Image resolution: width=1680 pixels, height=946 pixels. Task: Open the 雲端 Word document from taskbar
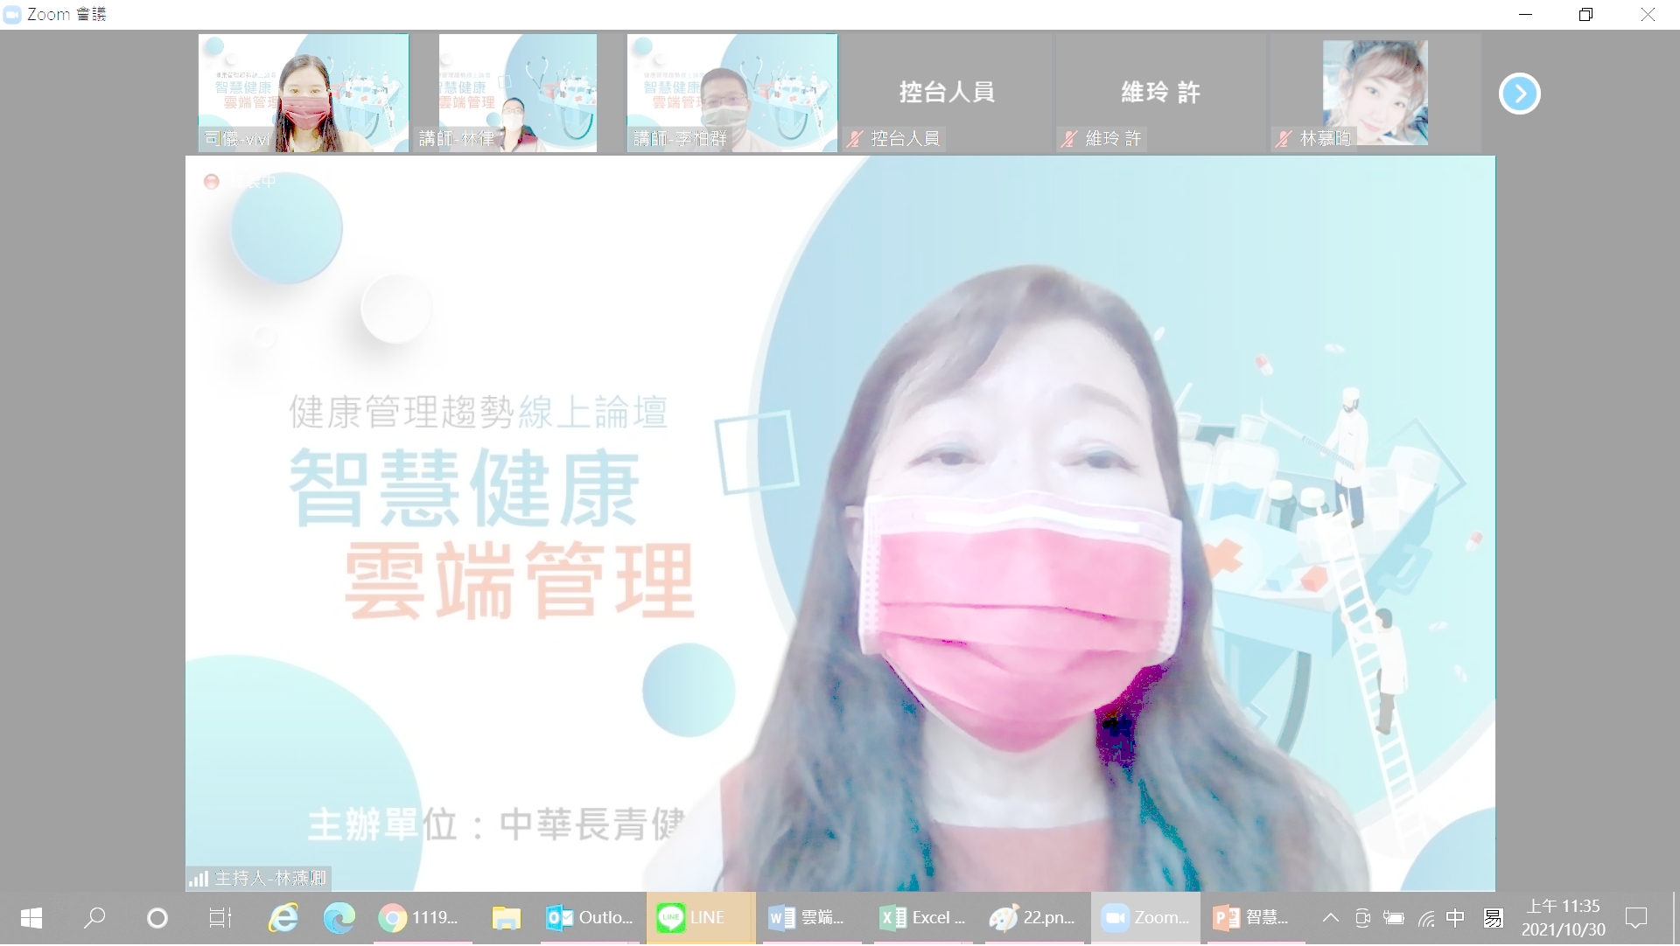[808, 918]
